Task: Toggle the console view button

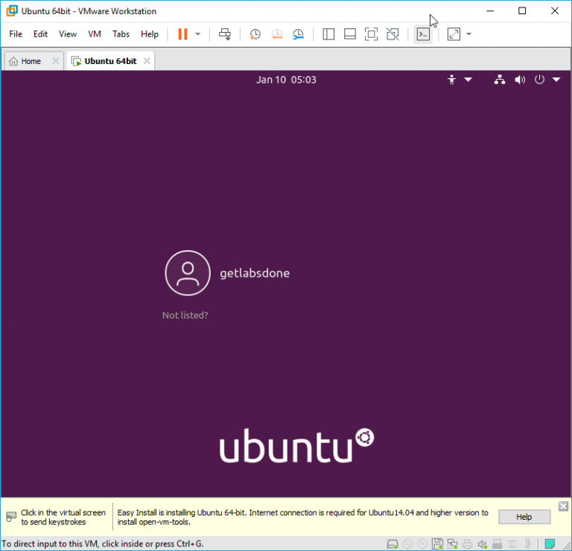Action: [x=423, y=34]
